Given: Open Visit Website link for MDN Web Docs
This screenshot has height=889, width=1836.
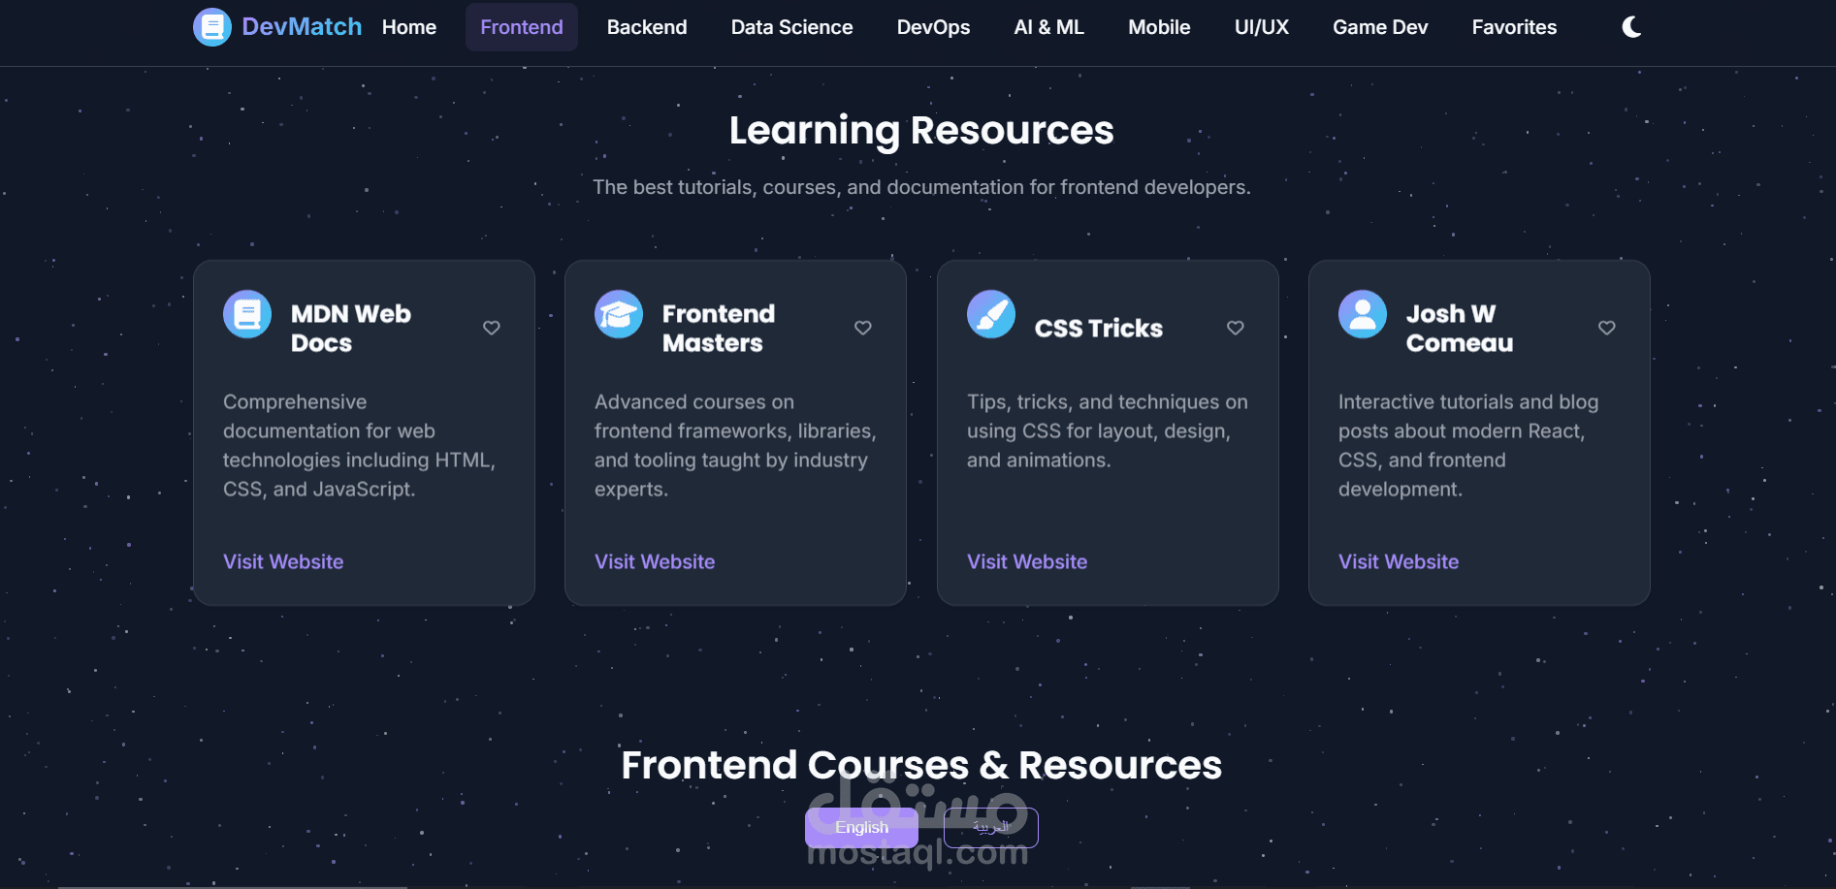Looking at the screenshot, I should point(283,562).
